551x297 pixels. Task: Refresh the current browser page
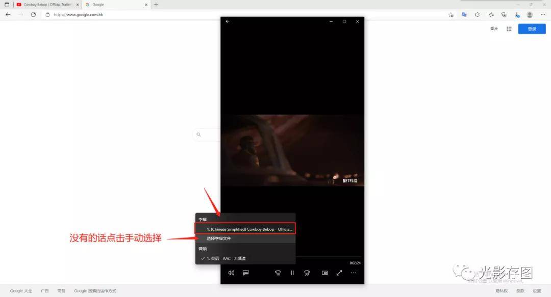click(33, 15)
